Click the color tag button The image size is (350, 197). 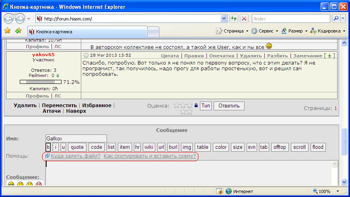pyautogui.click(x=221, y=147)
